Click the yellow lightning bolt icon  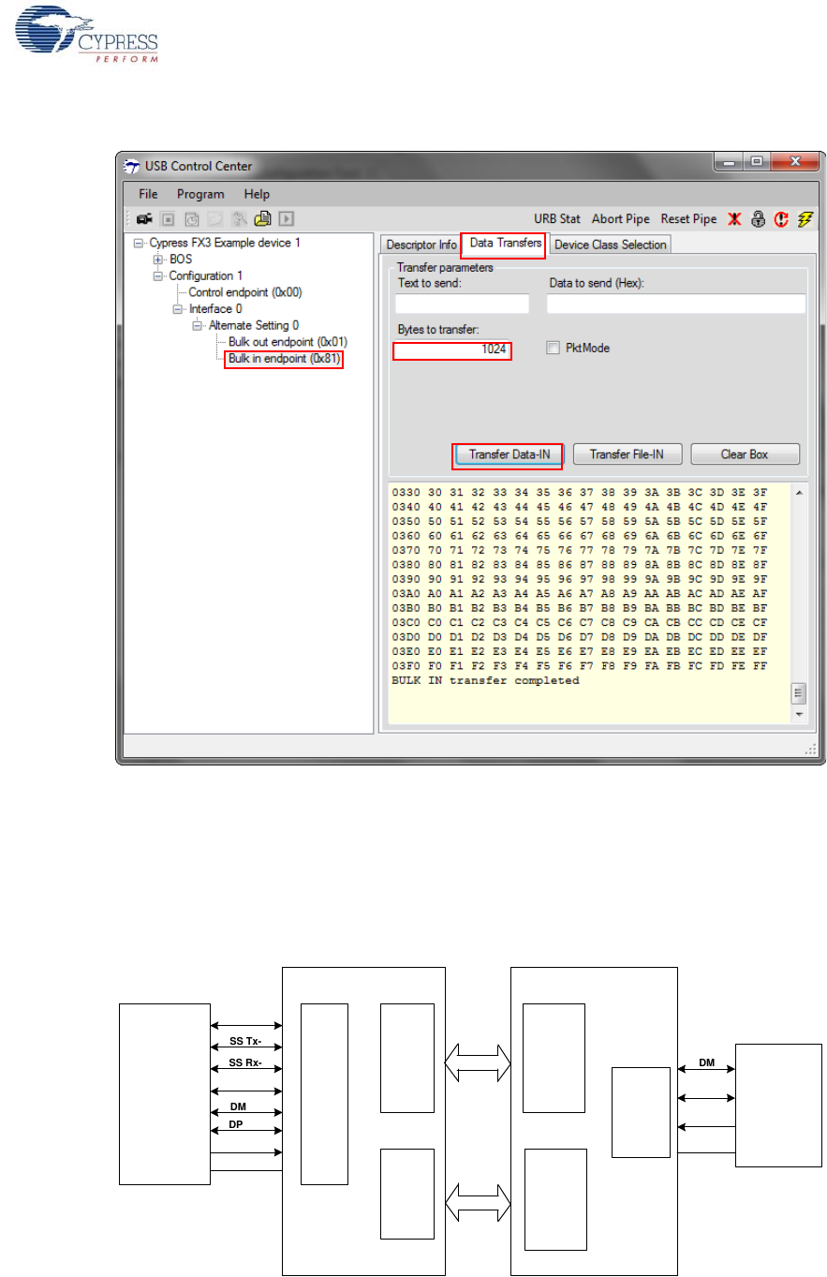coord(805,219)
